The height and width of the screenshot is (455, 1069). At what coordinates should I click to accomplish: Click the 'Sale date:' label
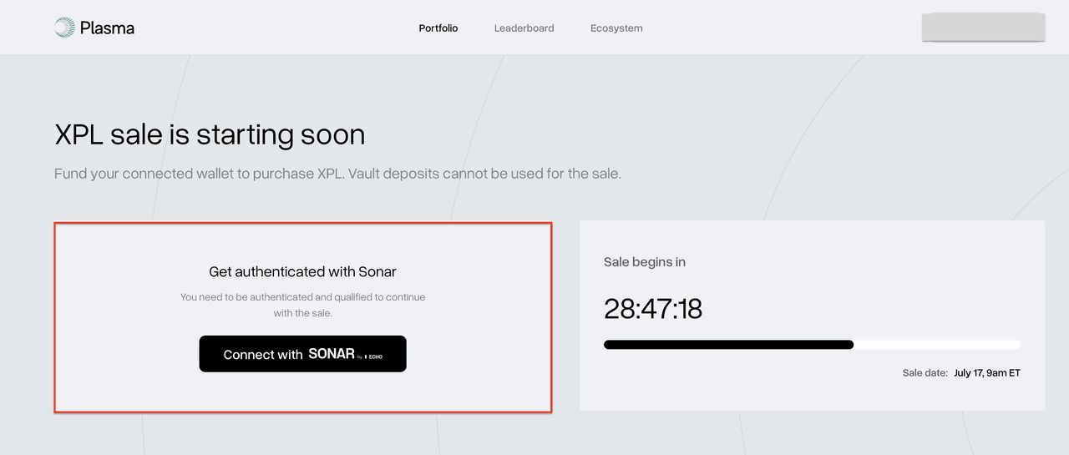[x=925, y=373]
